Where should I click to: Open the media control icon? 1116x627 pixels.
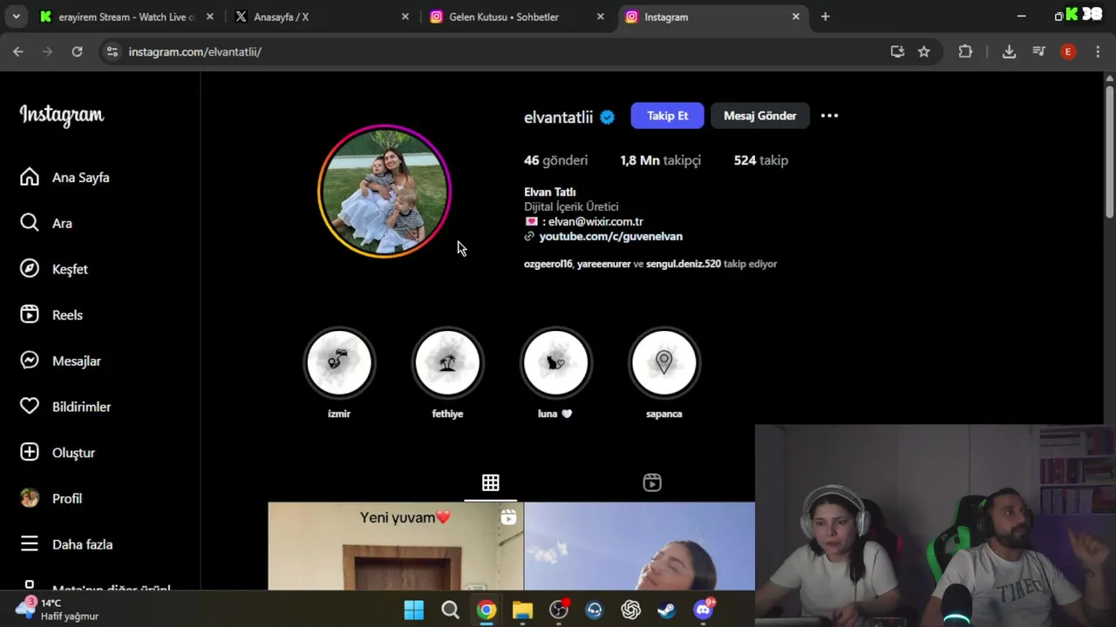tap(1038, 51)
